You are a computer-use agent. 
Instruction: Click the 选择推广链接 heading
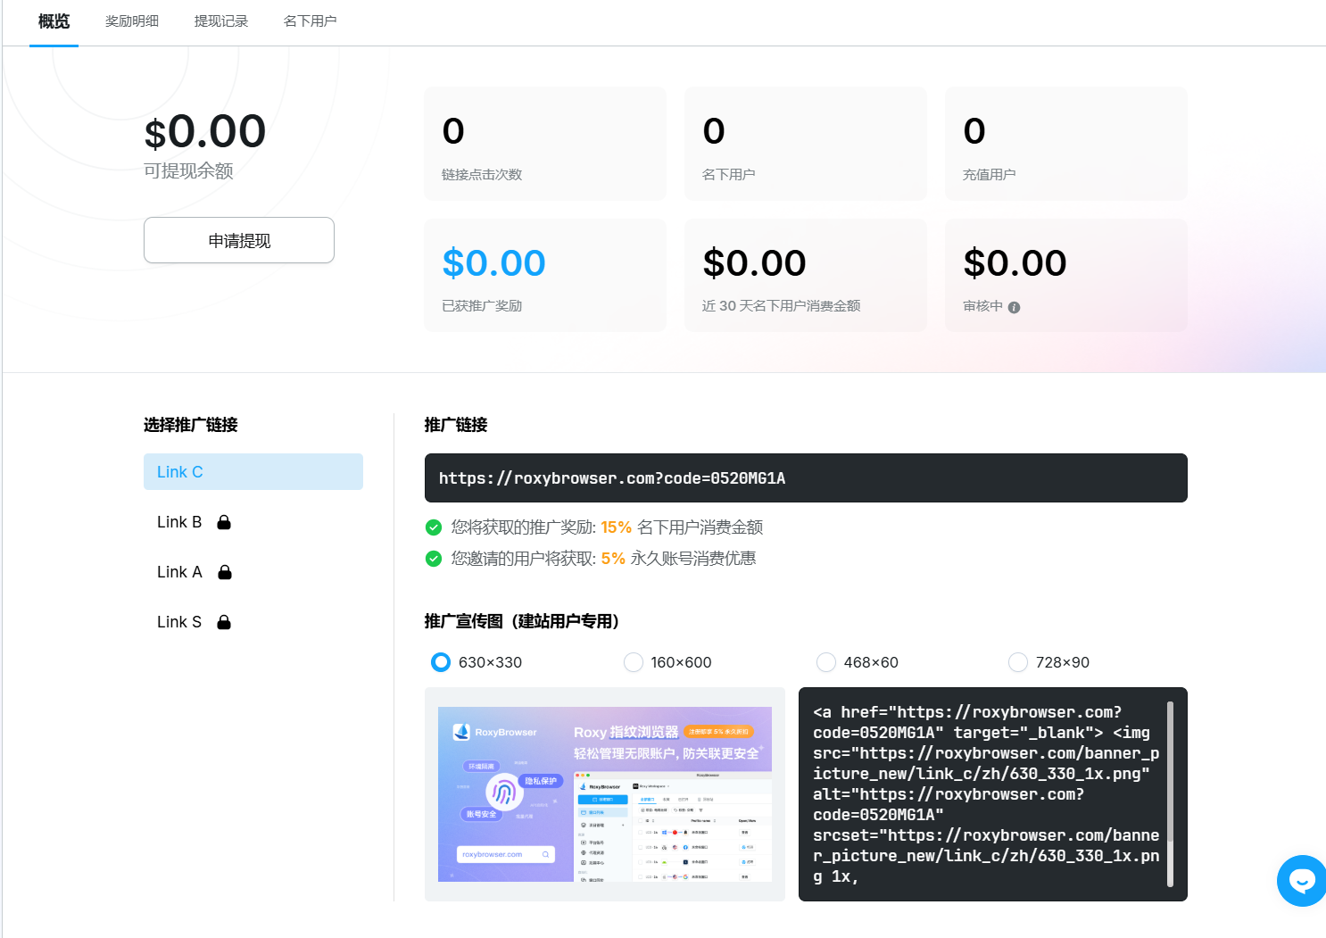tap(191, 425)
